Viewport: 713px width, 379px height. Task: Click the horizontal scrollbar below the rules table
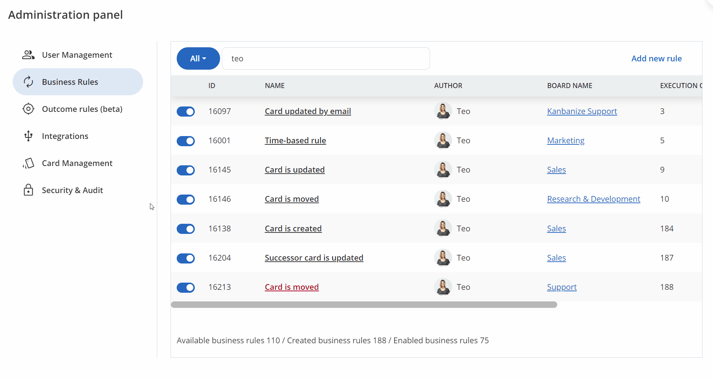[x=364, y=305]
